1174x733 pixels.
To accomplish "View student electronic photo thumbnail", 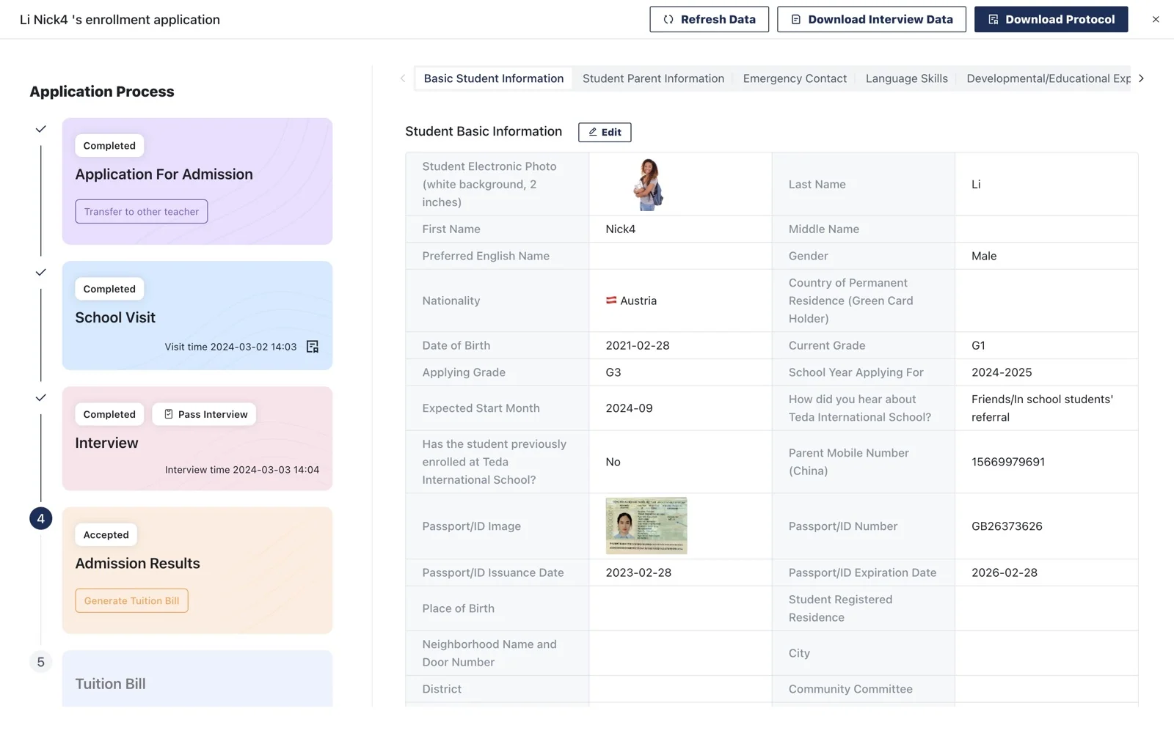I will coord(648,185).
